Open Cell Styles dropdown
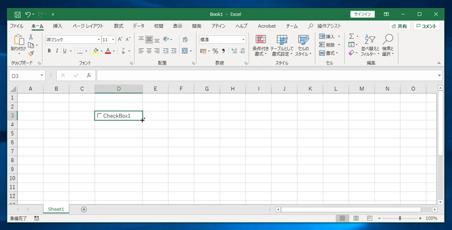This screenshot has width=452, height=230. tap(303, 45)
